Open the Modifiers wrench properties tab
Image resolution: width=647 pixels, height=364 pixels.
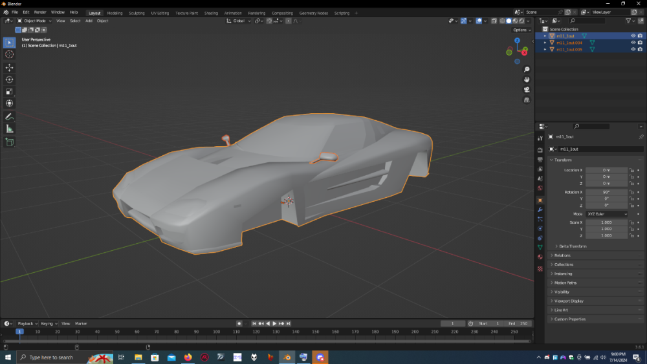(x=540, y=209)
